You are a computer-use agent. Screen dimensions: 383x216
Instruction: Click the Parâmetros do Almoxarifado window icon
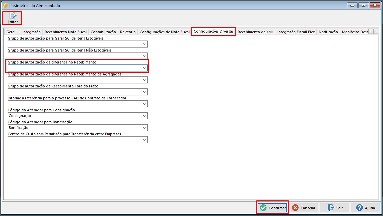tap(5, 5)
